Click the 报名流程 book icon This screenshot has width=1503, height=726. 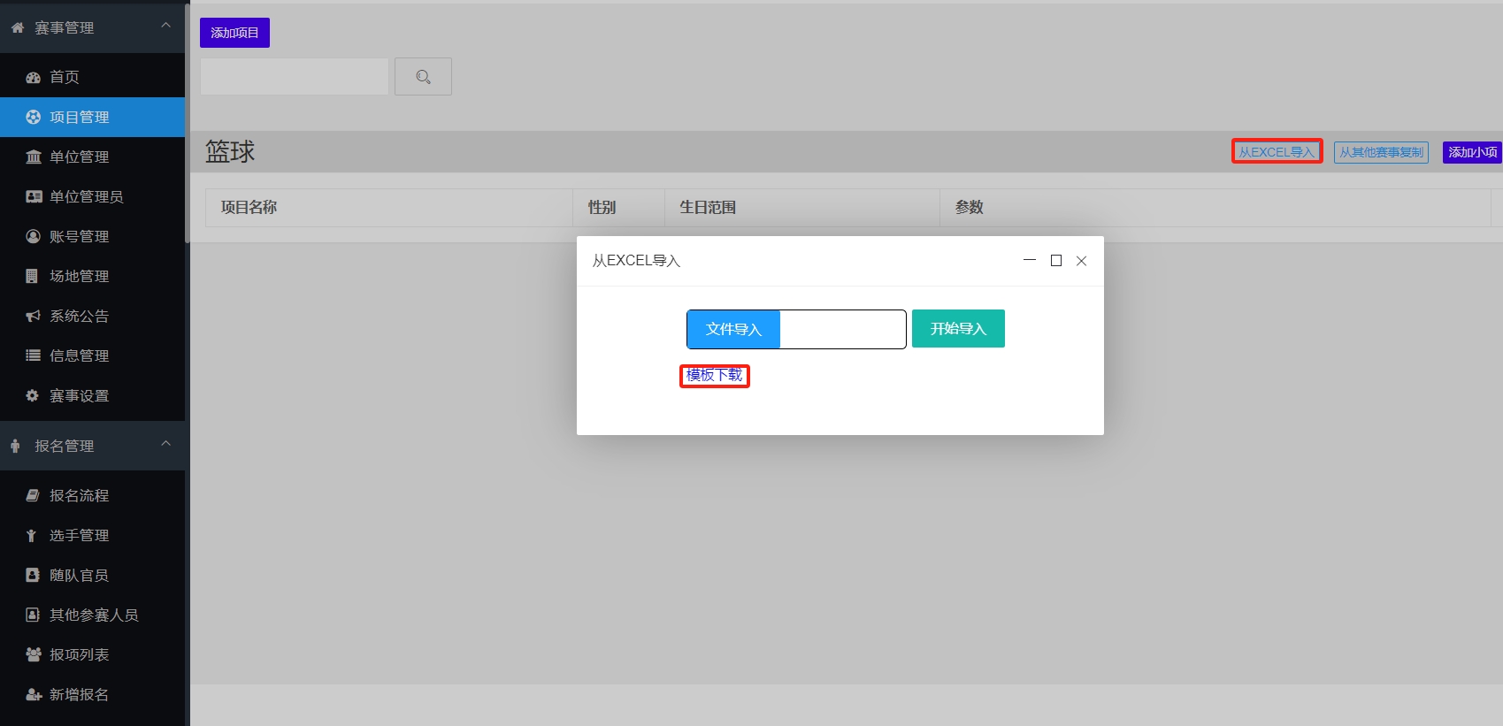(33, 496)
